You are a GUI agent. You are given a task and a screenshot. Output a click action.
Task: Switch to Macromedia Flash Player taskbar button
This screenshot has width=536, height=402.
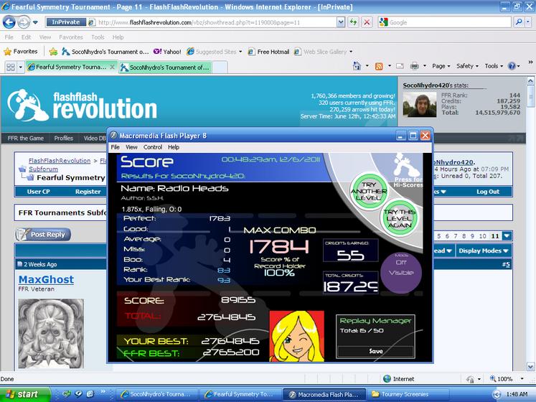click(x=324, y=395)
